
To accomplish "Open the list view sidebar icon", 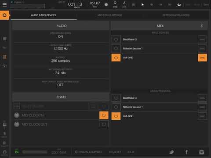I will tap(4, 39).
